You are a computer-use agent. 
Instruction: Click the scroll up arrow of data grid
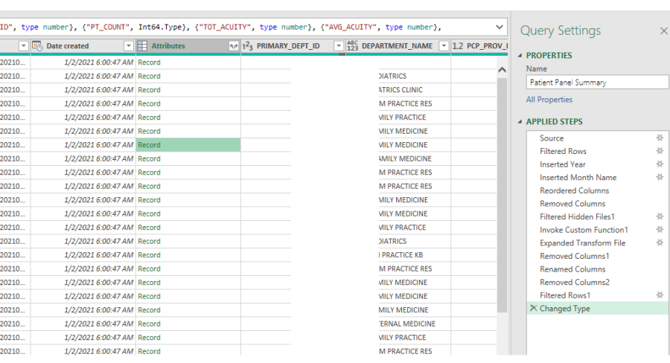(x=502, y=70)
